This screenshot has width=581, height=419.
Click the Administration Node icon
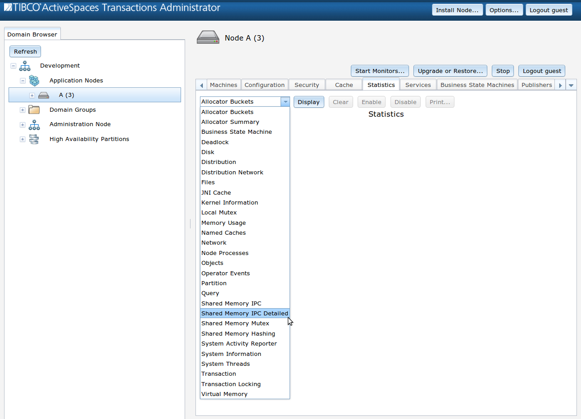34,124
